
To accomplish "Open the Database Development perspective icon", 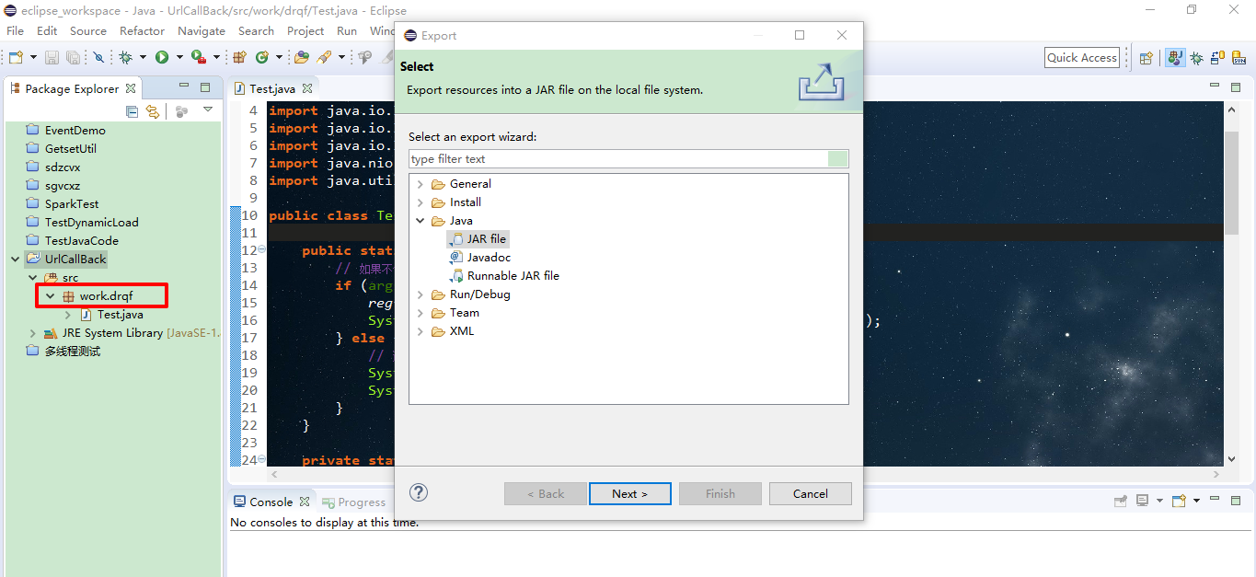I will pyautogui.click(x=1217, y=58).
